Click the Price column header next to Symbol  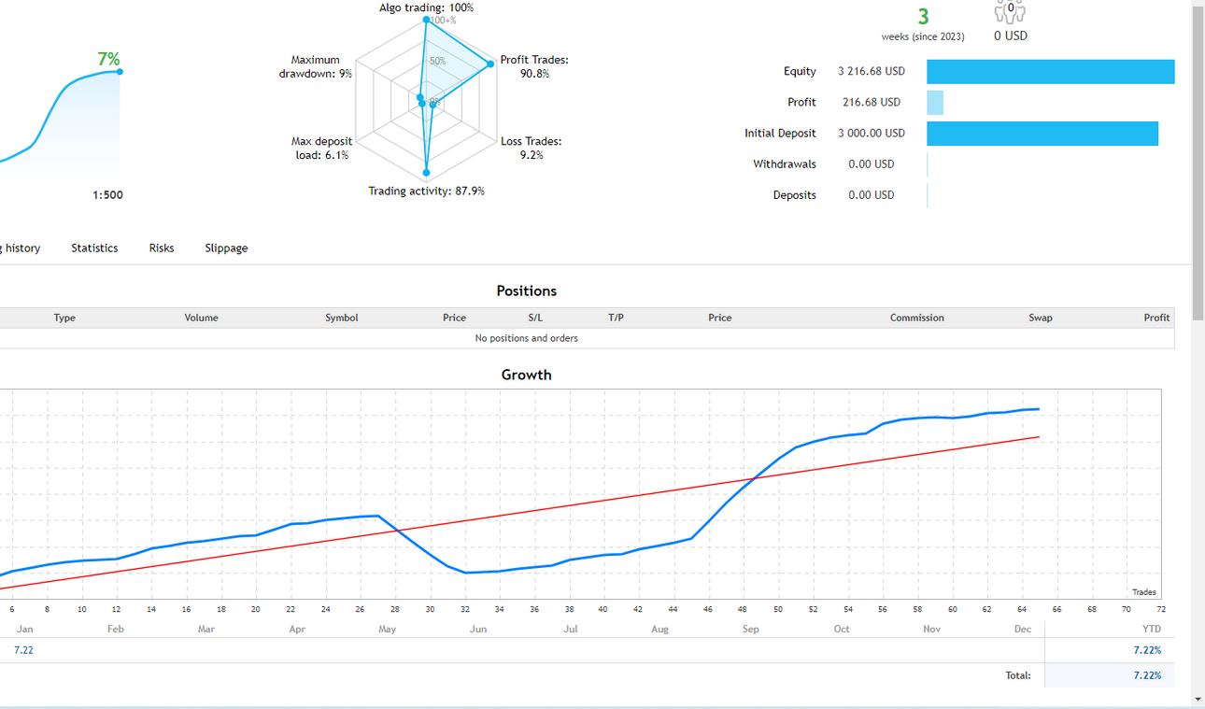454,318
